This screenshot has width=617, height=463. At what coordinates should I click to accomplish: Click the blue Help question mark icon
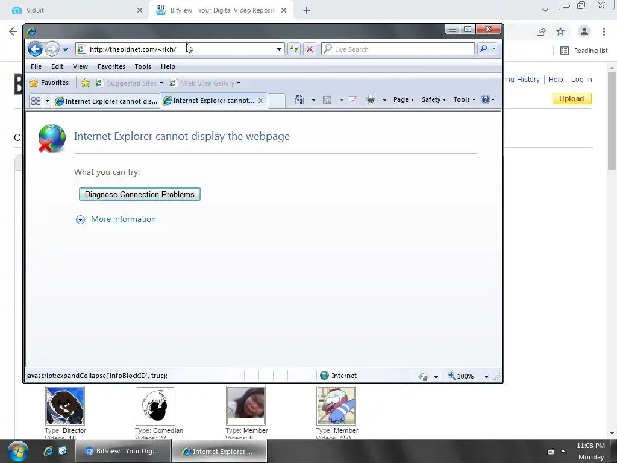(x=486, y=99)
